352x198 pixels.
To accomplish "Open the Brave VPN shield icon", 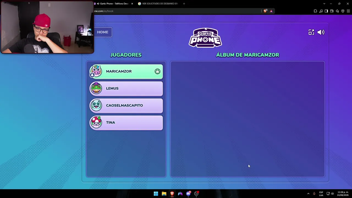I will 343,11.
